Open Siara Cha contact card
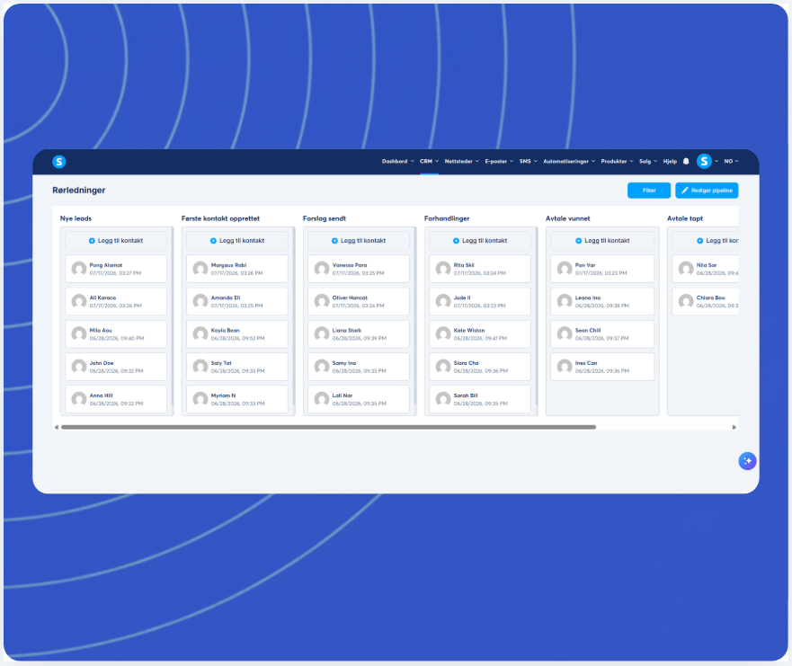This screenshot has height=666, width=792. [480, 367]
